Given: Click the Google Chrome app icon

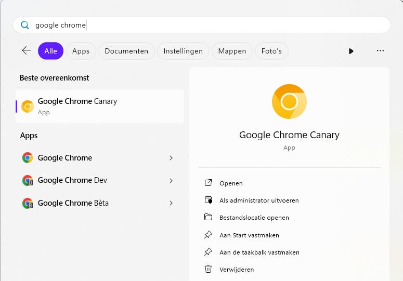Looking at the screenshot, I should click(28, 158).
